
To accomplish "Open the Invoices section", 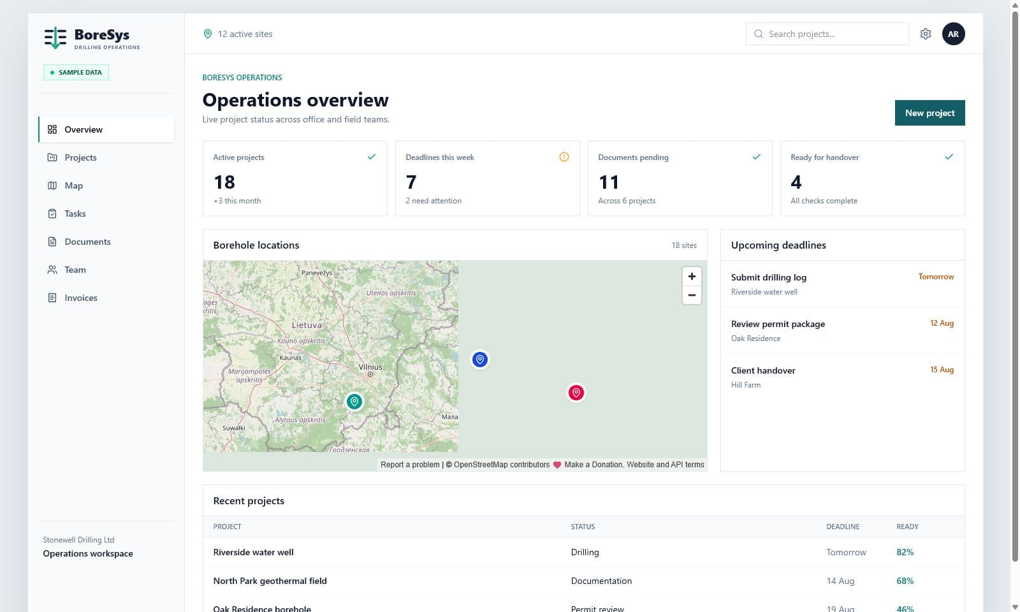I will [106, 298].
